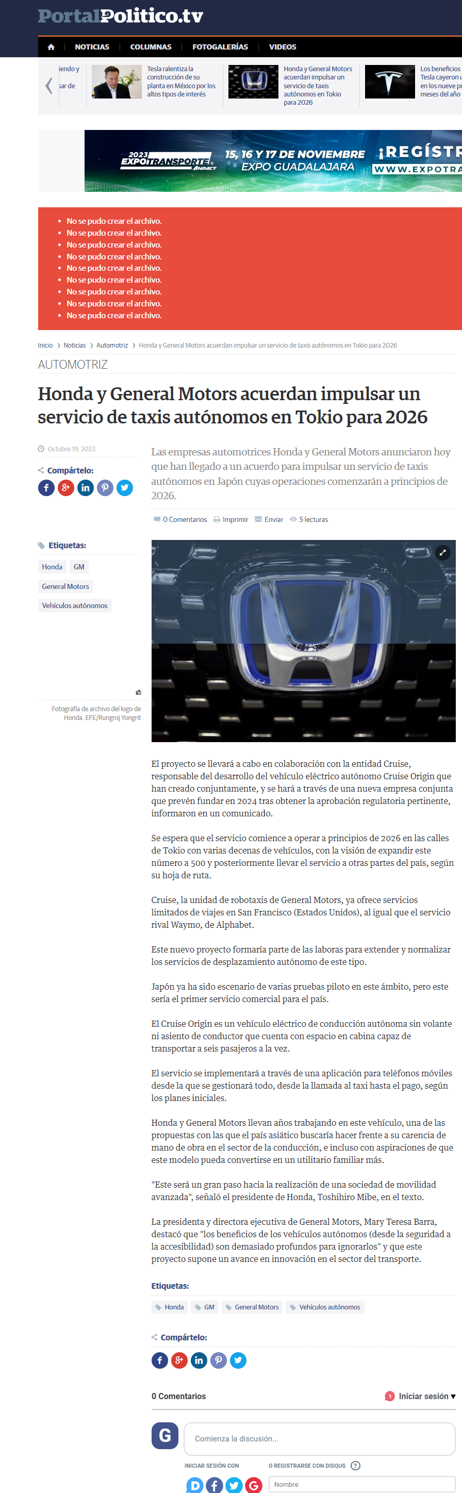Go to Automotriz breadcrumb

click(112, 346)
